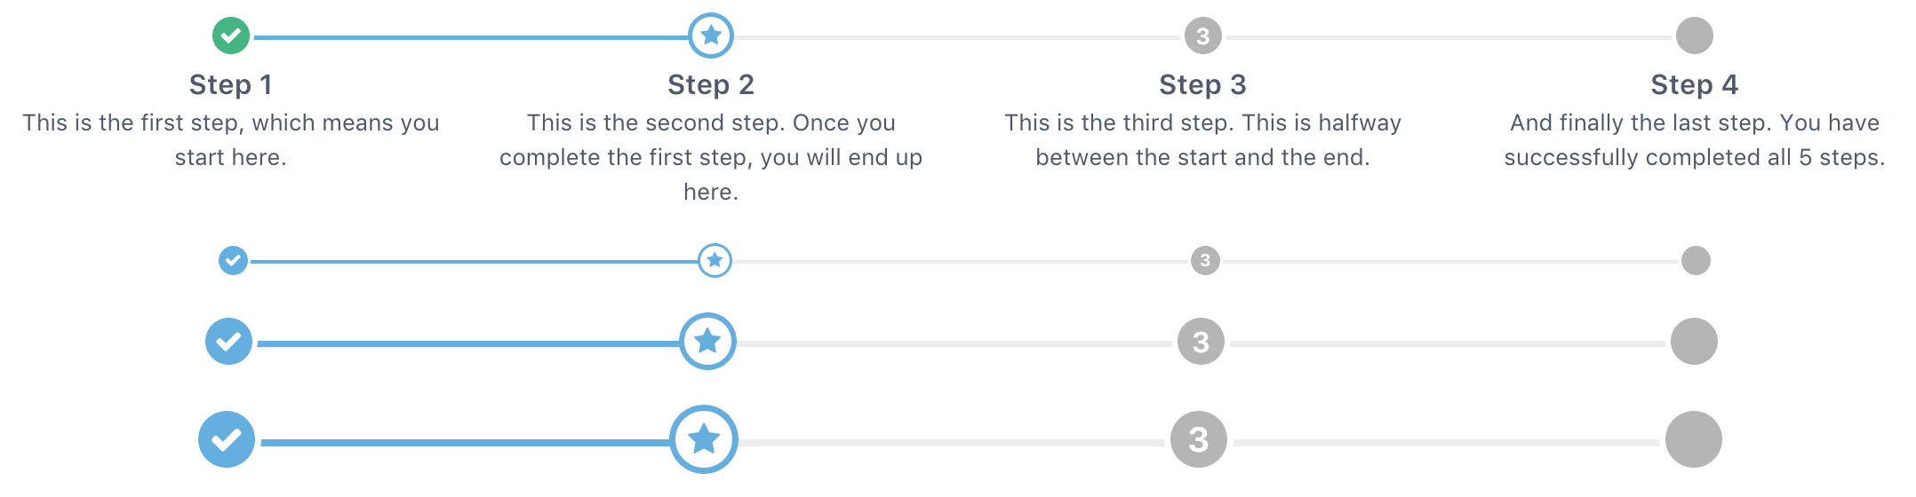
Task: Click the blue progress line in the top stepper
Action: pyautogui.click(x=471, y=37)
